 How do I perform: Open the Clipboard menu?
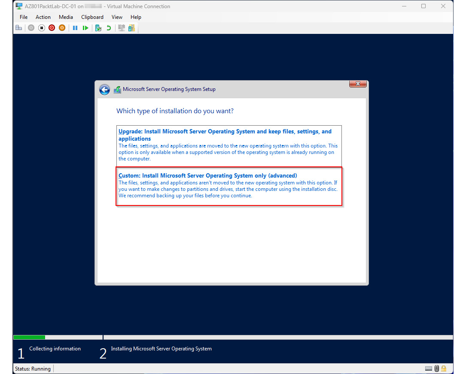coord(92,17)
